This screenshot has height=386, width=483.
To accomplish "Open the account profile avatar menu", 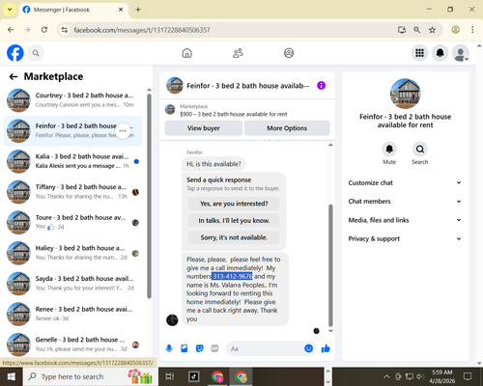I will (461, 53).
